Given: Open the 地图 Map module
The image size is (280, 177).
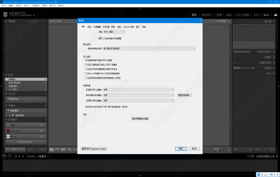Looking at the screenshot, I should click(219, 15).
